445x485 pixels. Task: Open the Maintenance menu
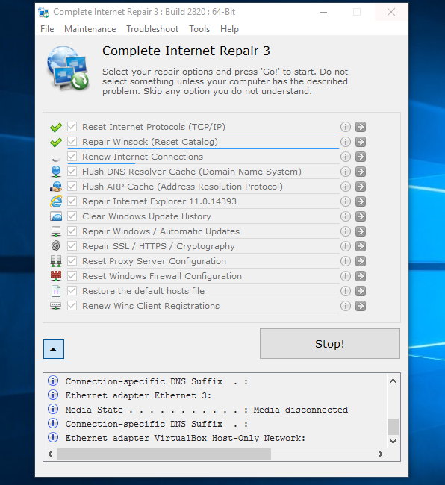pos(90,29)
